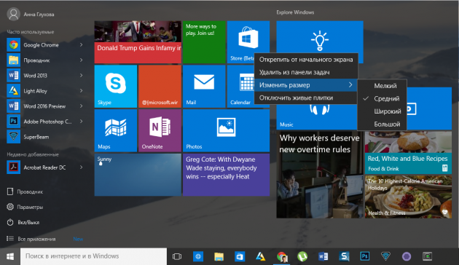Image resolution: width=459 pixels, height=265 pixels.
Task: Open the OneNote tile
Action: [160, 130]
